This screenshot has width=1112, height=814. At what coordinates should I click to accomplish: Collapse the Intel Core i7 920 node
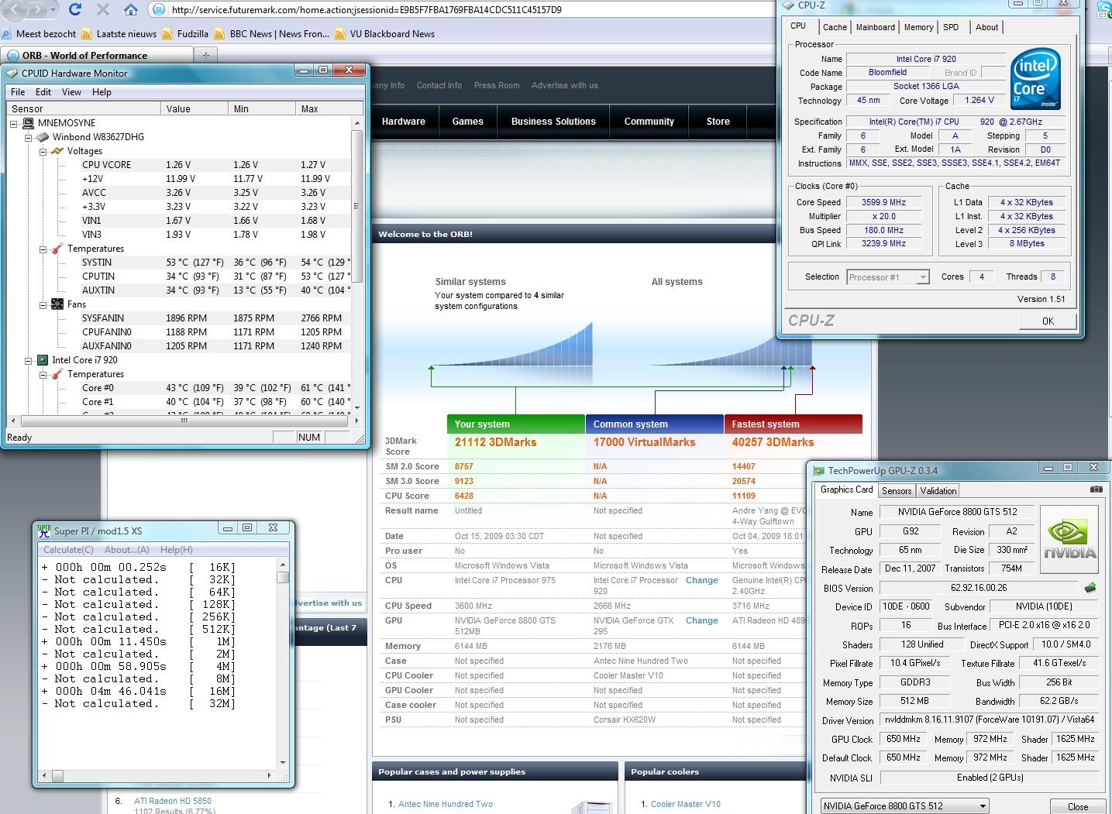point(29,360)
